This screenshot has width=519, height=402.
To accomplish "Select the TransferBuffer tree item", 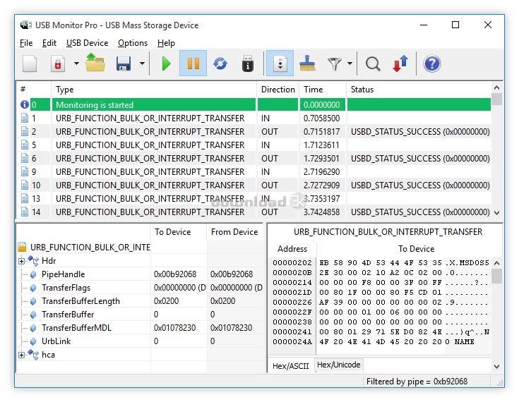I will click(68, 315).
